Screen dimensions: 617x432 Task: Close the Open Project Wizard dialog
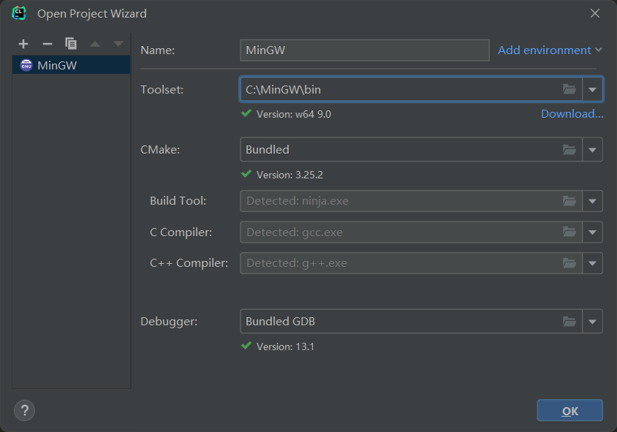595,13
